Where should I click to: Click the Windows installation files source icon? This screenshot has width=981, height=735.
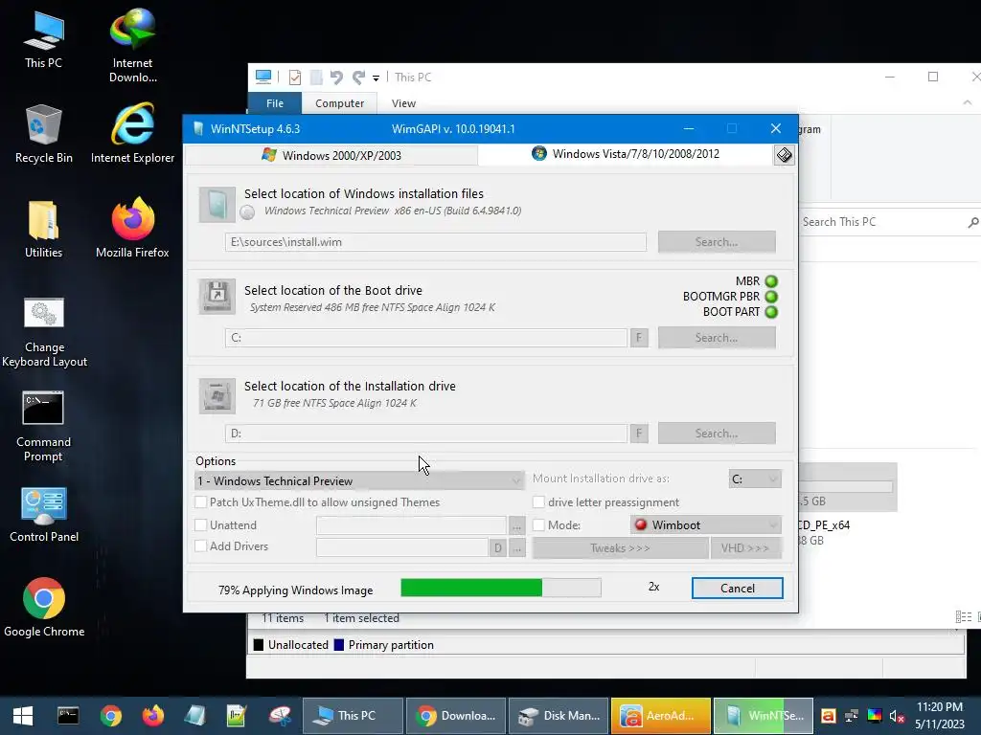coord(217,205)
